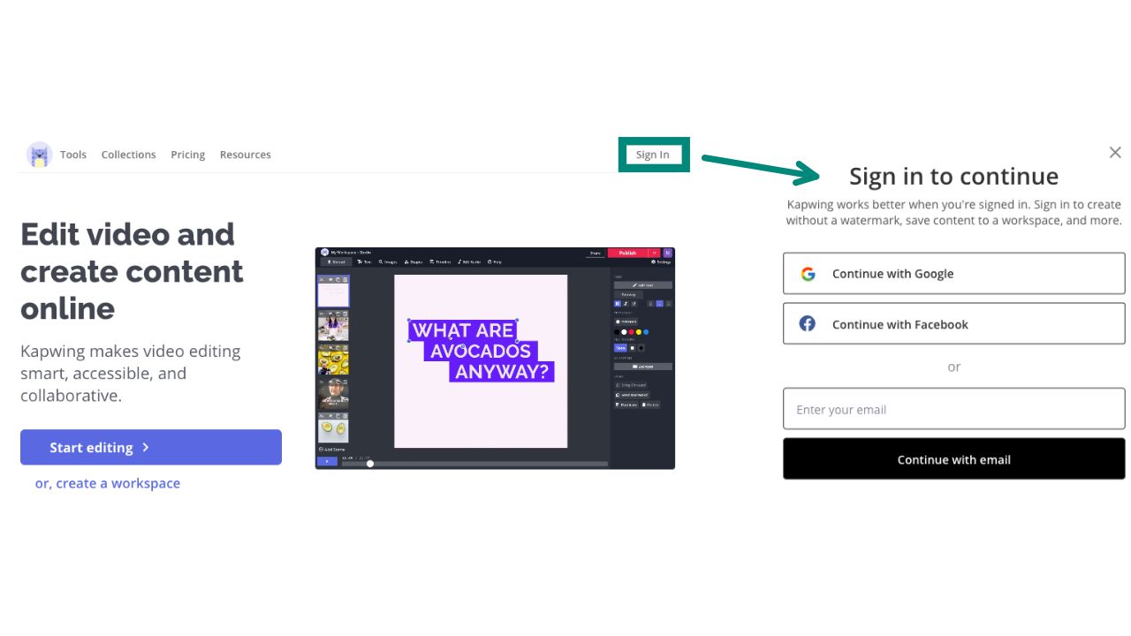Open the Tools menu
The image size is (1131, 636).
pos(73,155)
